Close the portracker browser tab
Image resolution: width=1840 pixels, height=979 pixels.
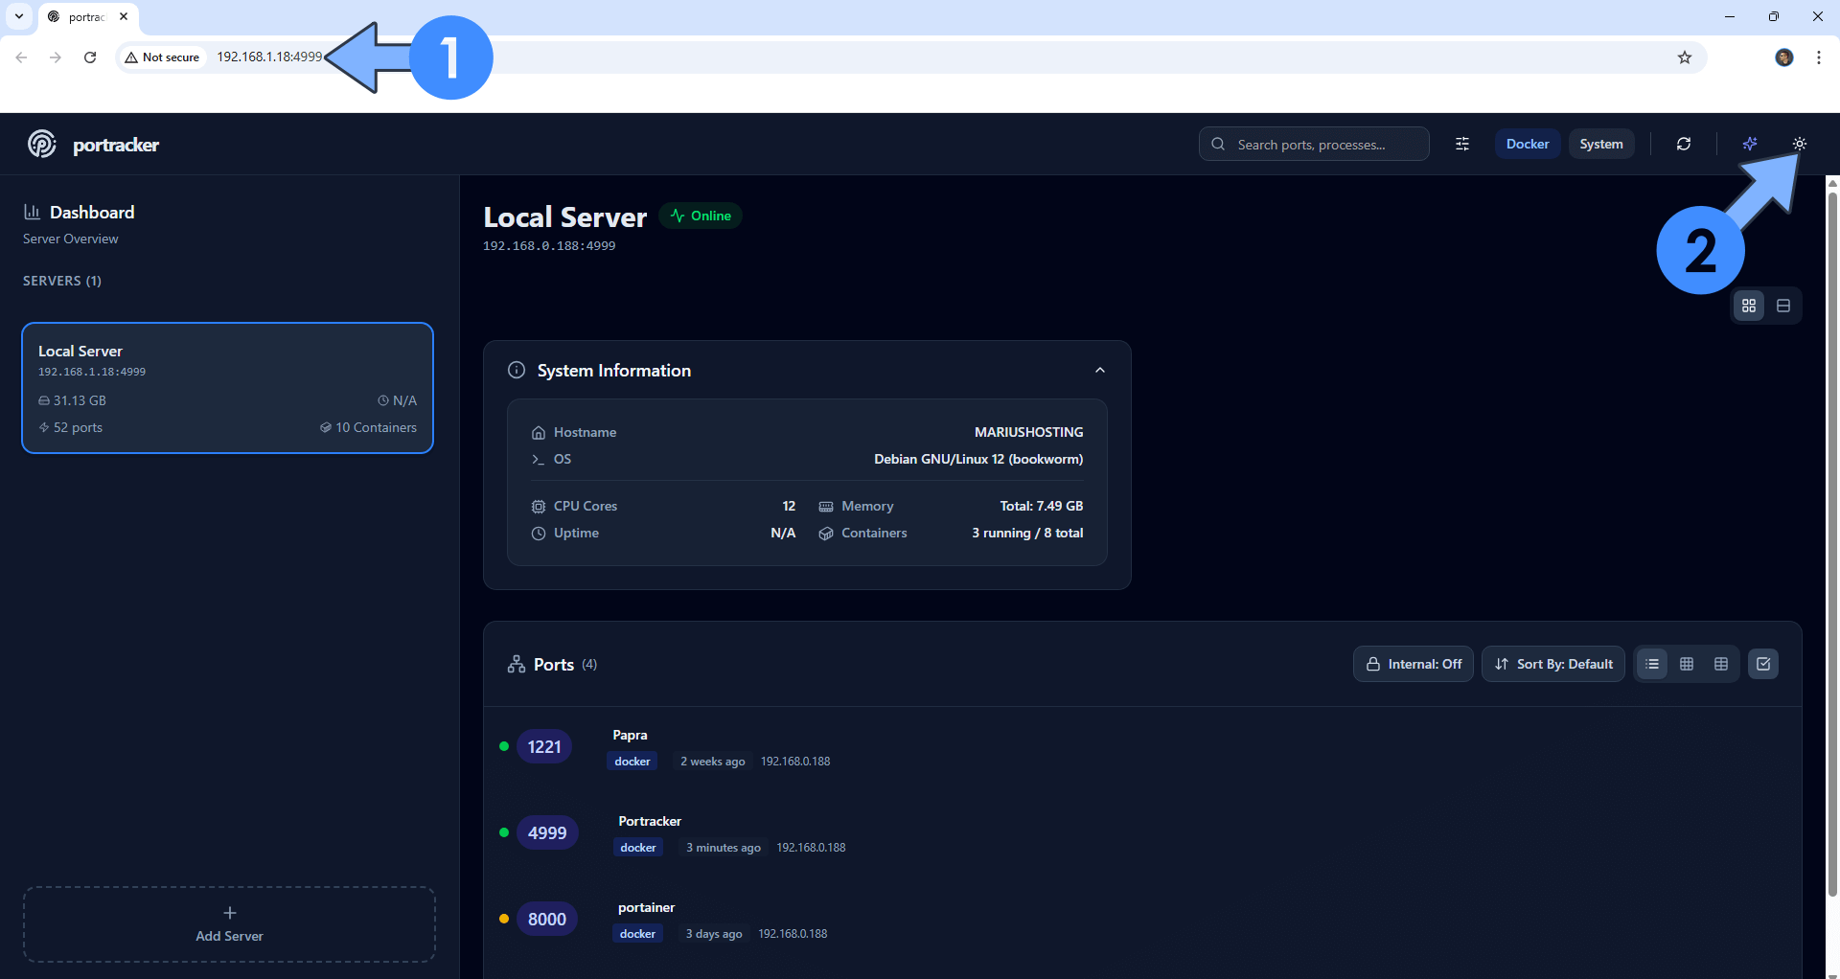click(124, 16)
